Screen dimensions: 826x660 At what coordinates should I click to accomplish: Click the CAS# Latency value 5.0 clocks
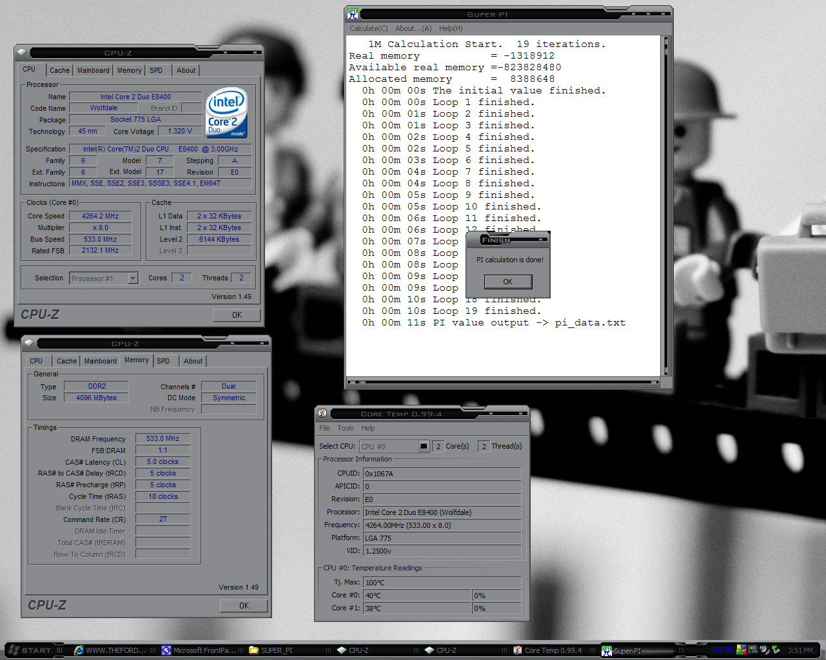163,462
